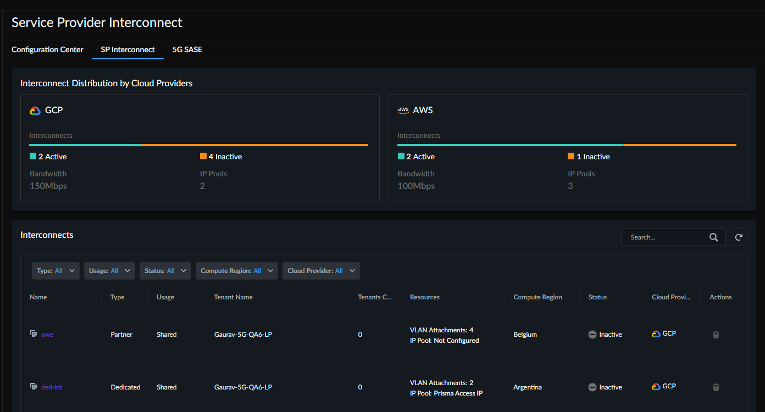Expand the Usage filter dropdown
The image size is (765, 412).
(x=109, y=271)
